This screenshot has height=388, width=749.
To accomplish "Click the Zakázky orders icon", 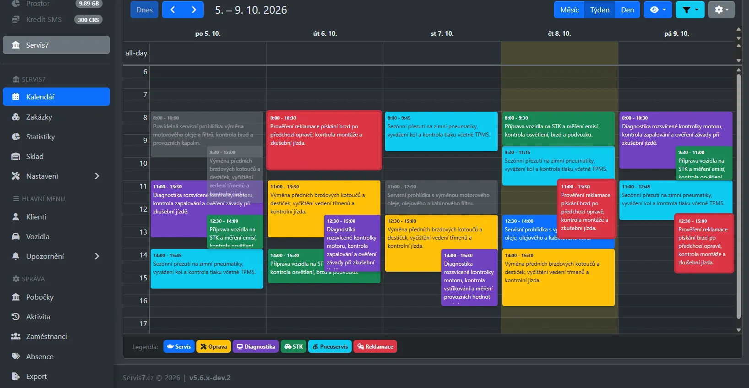I will pyautogui.click(x=16, y=117).
